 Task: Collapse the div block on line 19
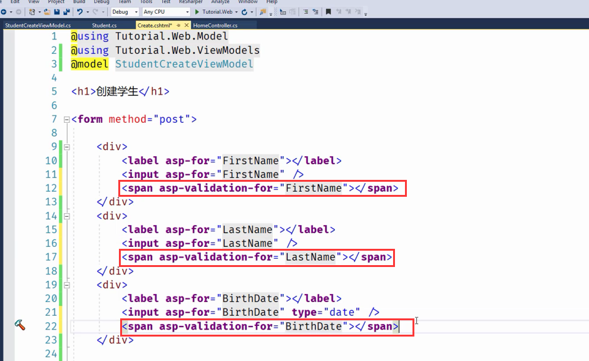pyautogui.click(x=67, y=285)
